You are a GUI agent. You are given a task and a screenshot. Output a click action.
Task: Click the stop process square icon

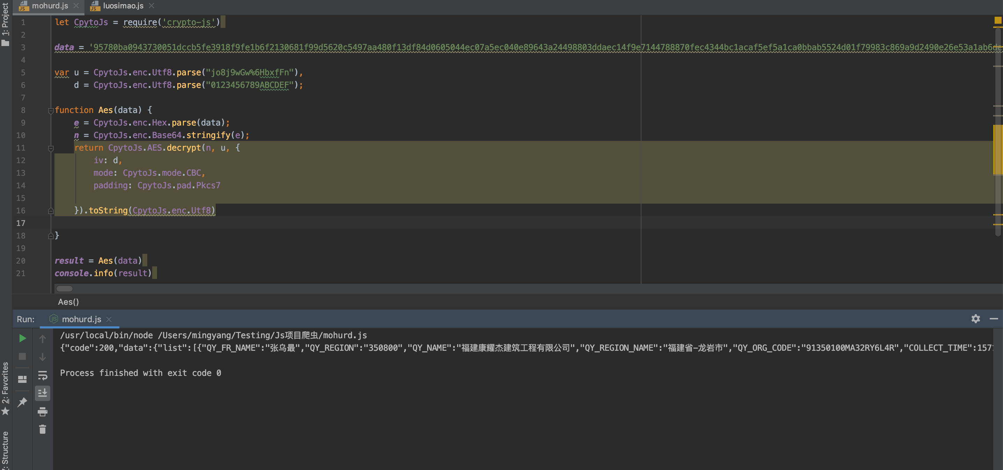click(x=23, y=356)
